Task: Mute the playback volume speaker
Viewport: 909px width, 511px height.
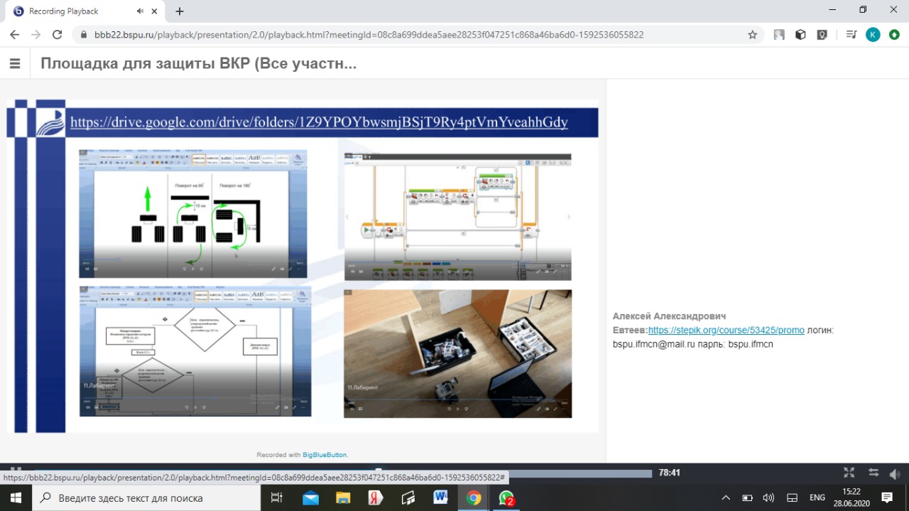Action: 894,473
